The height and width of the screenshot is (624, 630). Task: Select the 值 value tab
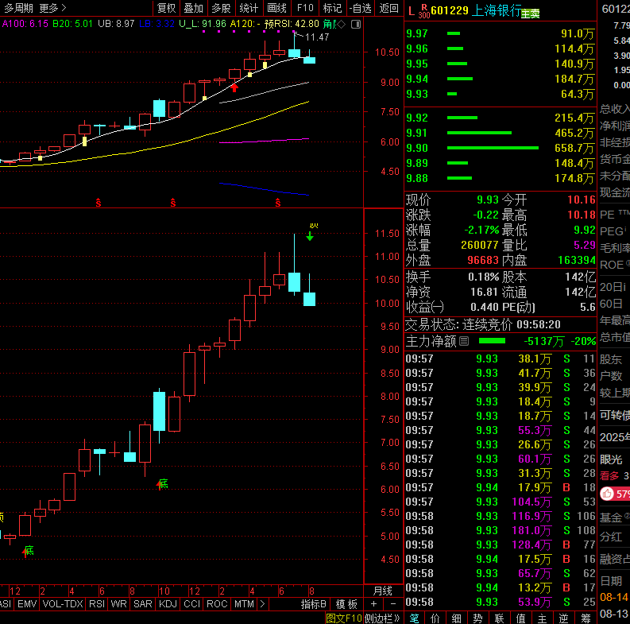pyautogui.click(x=520, y=618)
